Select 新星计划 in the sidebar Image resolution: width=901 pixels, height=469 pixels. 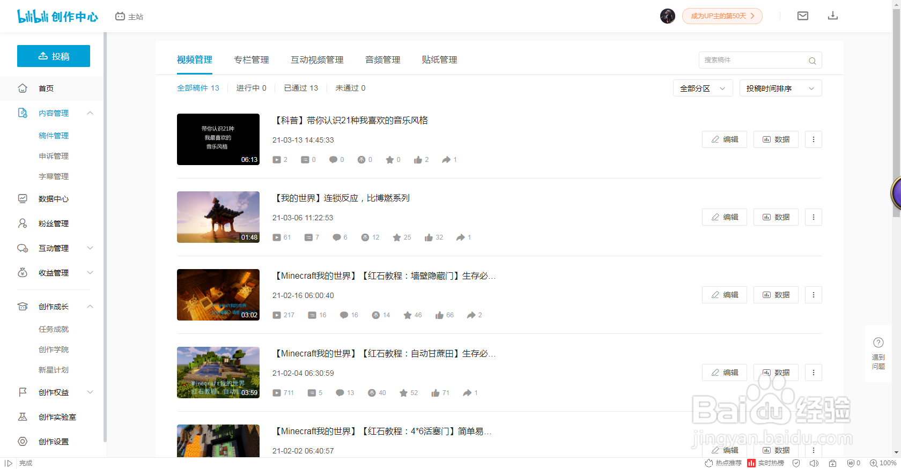tap(54, 370)
